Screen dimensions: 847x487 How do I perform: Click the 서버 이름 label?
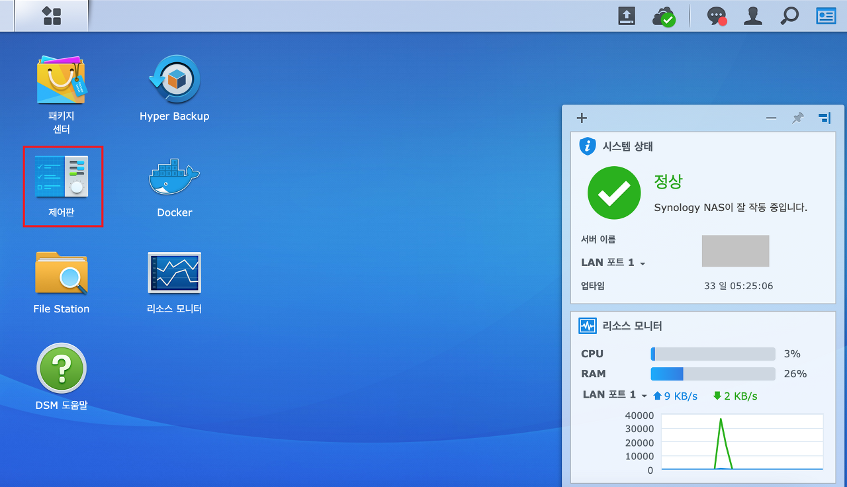click(598, 240)
